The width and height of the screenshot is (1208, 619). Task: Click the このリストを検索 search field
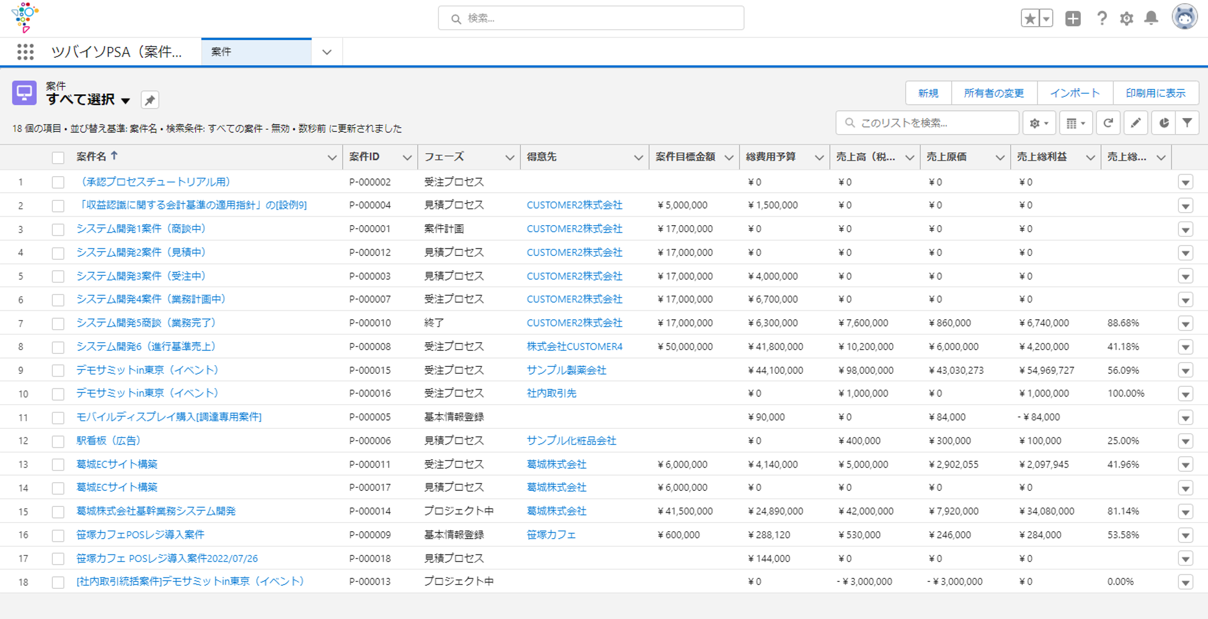tap(927, 123)
